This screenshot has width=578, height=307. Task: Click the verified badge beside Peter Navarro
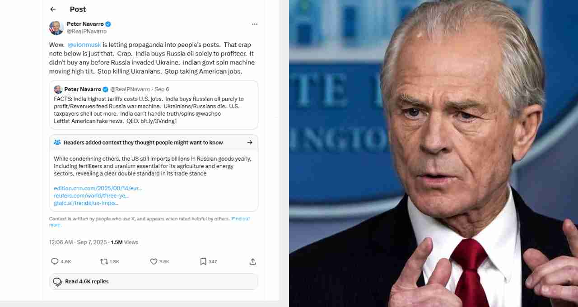point(108,24)
